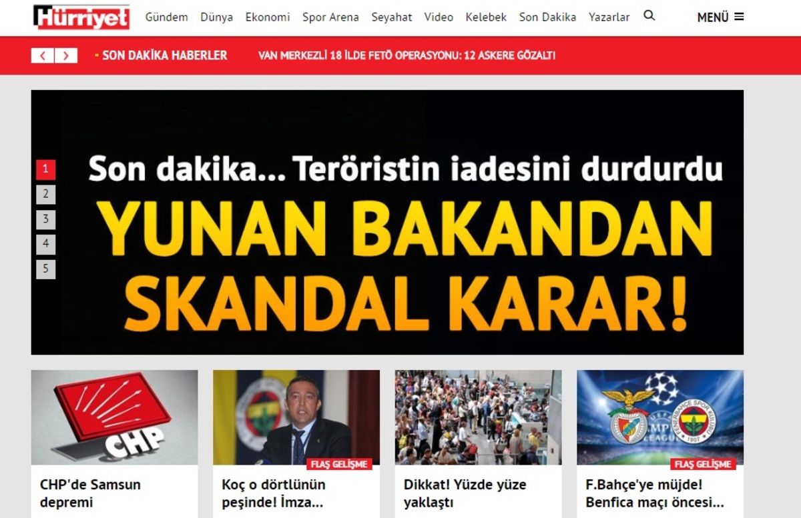This screenshot has height=518, width=801.
Task: Open the MENÜ hamburger menu
Action: [720, 17]
